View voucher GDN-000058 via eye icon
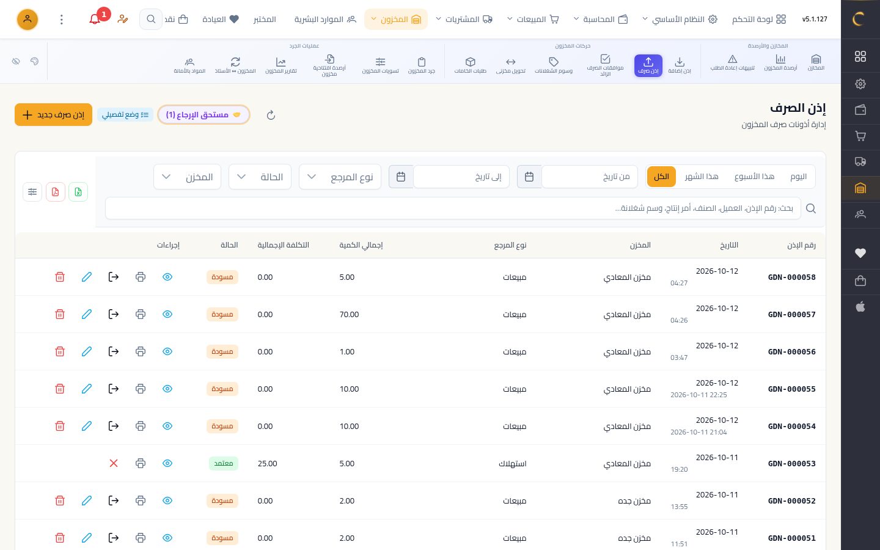The height and width of the screenshot is (550, 880). tap(167, 277)
